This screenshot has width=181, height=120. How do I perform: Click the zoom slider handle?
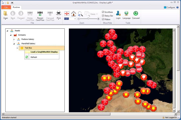pyautogui.click(x=88, y=18)
